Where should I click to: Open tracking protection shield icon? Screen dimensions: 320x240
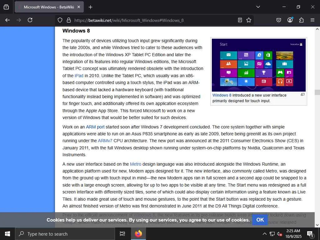point(60,20)
